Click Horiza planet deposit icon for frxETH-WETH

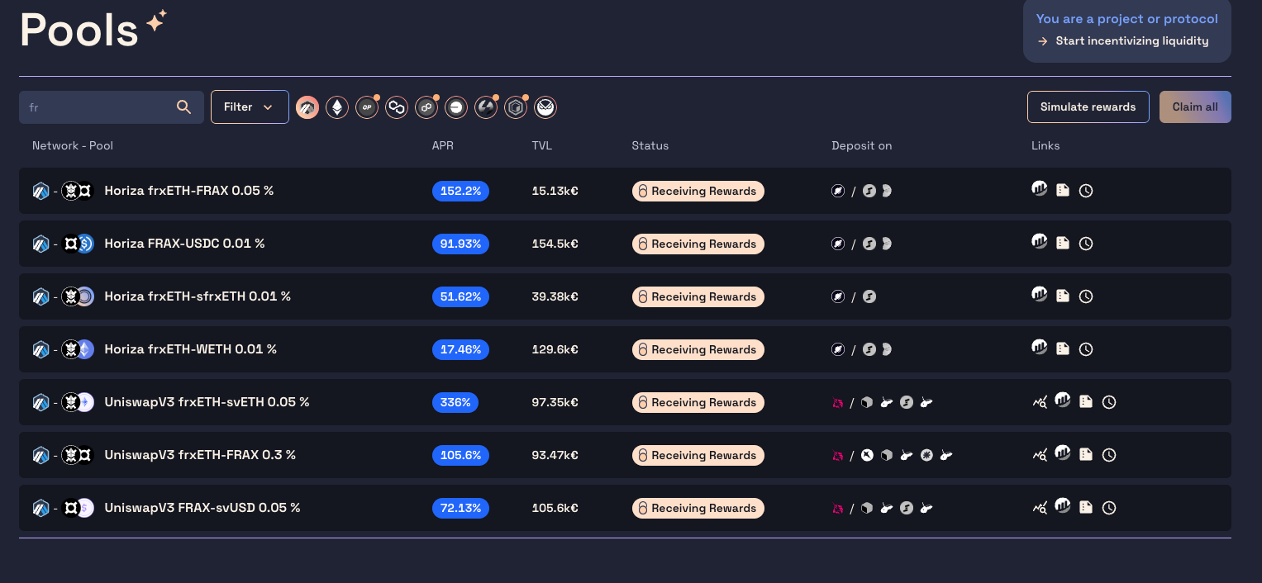838,349
